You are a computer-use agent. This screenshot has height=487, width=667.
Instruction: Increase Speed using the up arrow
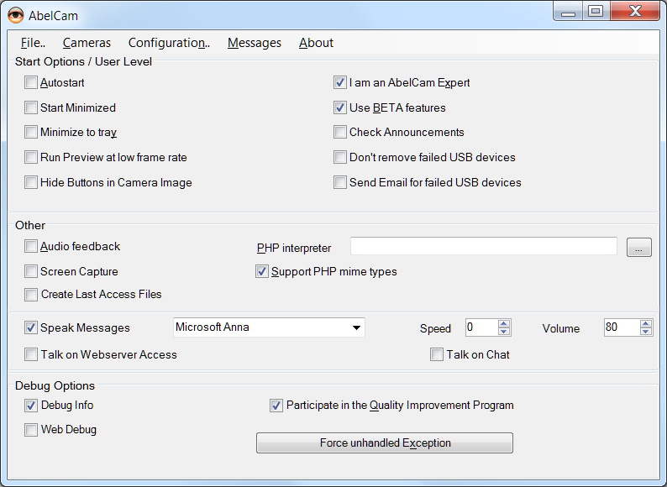point(504,324)
